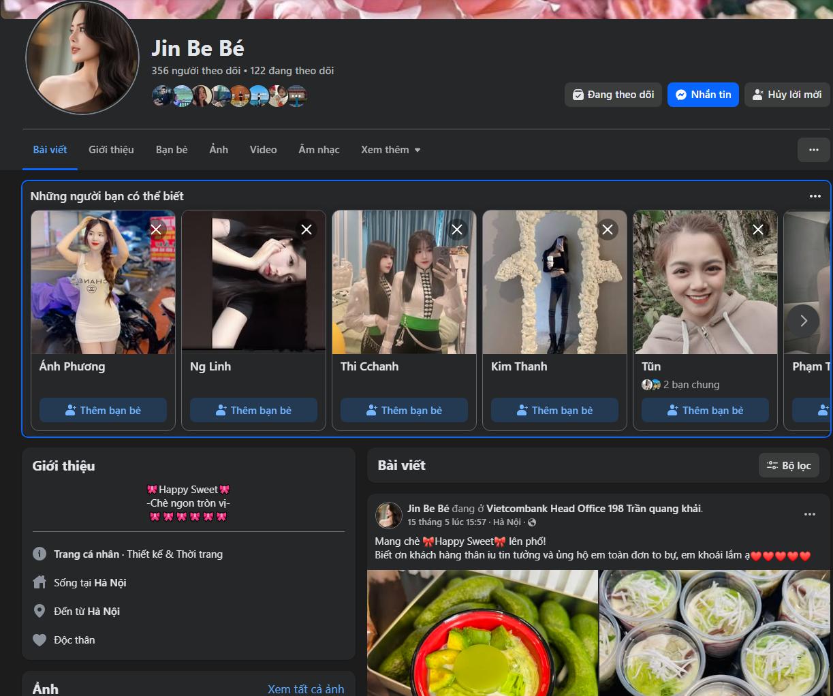Click the house icon beside Sống tại Hà Nội

coord(40,582)
